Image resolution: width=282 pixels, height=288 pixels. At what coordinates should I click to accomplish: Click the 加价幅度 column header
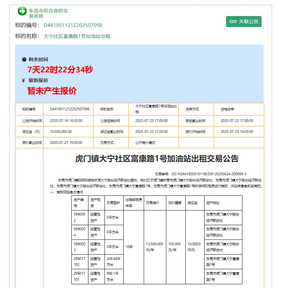pos(176,203)
